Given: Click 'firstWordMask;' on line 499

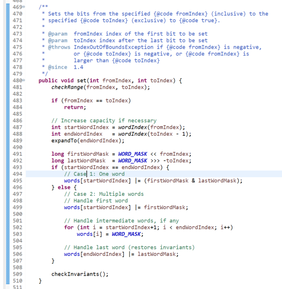Looking at the screenshot, I should point(166,207).
